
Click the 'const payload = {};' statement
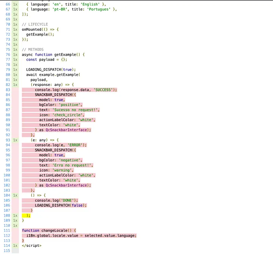(47, 60)
